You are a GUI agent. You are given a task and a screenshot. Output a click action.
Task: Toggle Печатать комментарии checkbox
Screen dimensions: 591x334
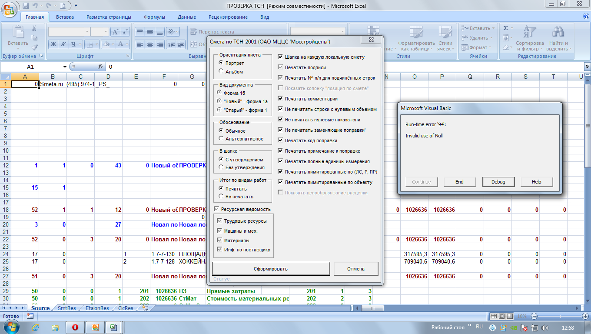[280, 99]
